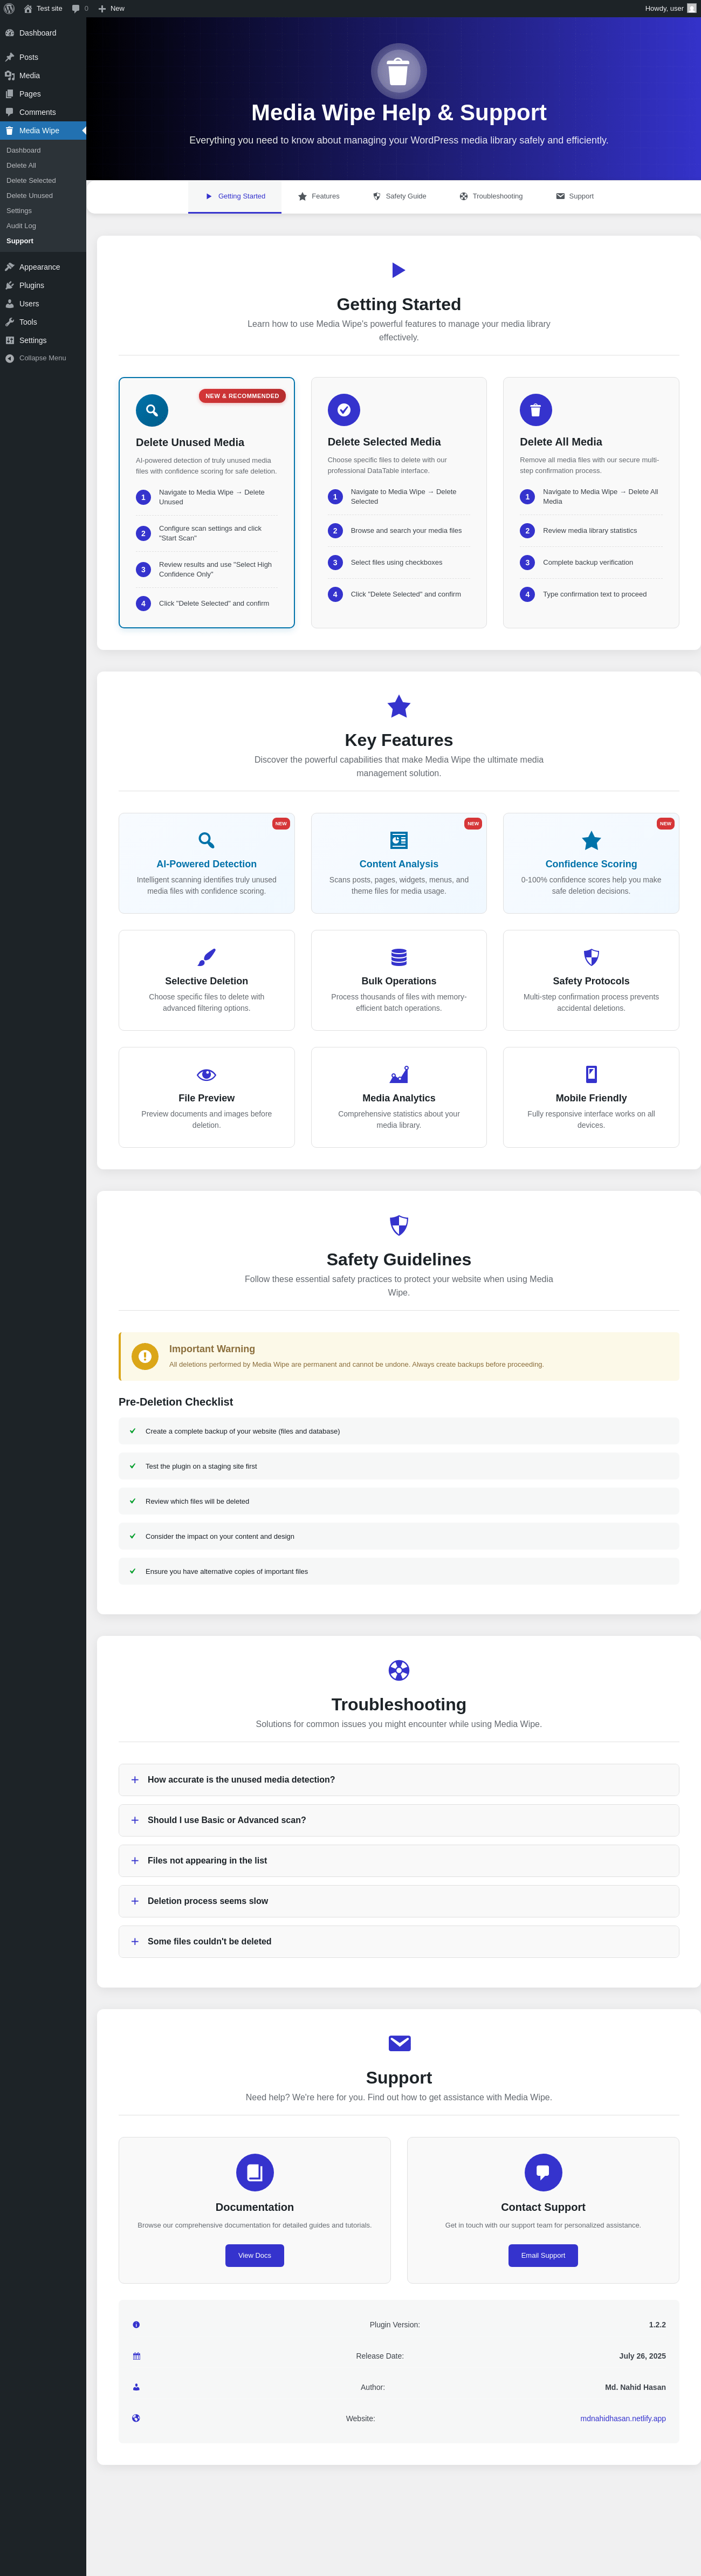The image size is (701, 2576).
Task: Click the View Docs button
Action: (x=255, y=2255)
